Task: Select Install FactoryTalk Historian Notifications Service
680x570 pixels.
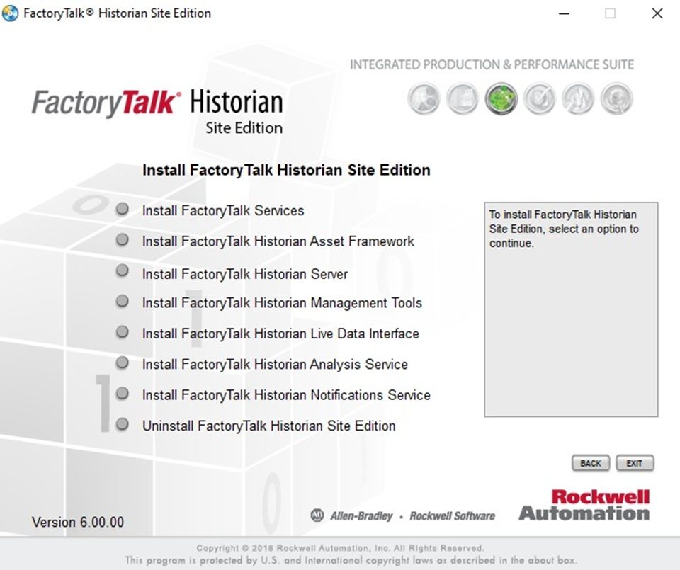Action: pyautogui.click(x=286, y=395)
